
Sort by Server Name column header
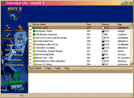tap(59, 24)
